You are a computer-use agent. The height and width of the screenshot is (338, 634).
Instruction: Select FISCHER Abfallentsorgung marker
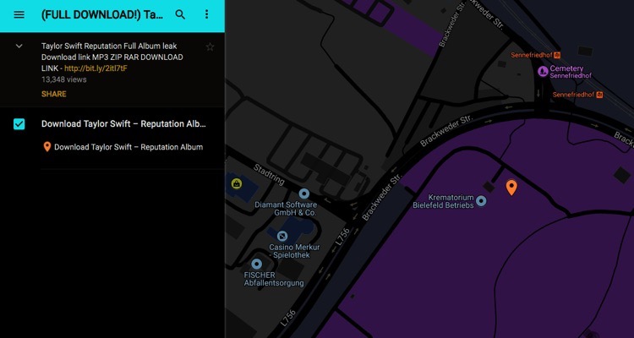click(256, 264)
